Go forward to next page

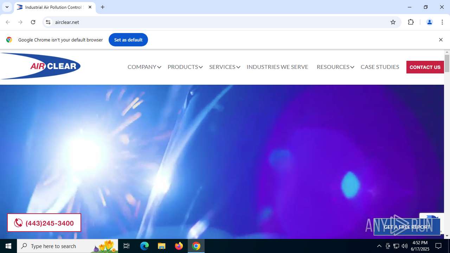click(20, 22)
